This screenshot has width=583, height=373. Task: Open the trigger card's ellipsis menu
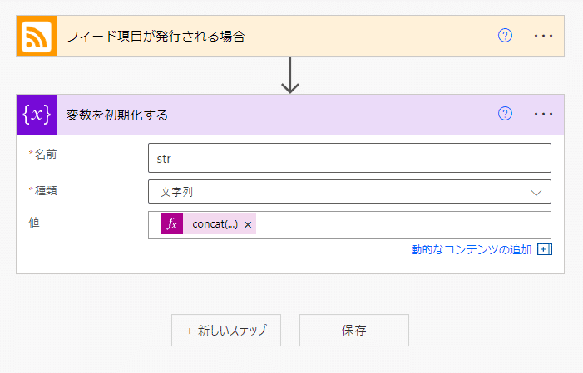[543, 36]
